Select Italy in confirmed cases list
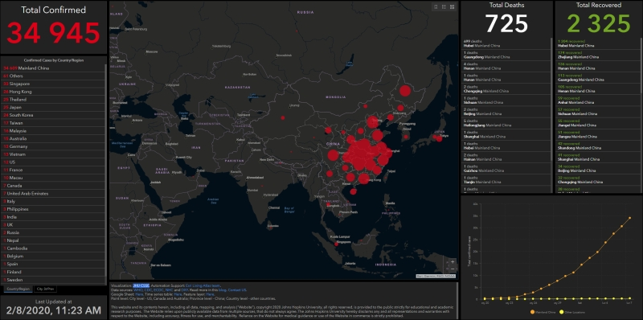The image size is (643, 320). pyautogui.click(x=53, y=201)
